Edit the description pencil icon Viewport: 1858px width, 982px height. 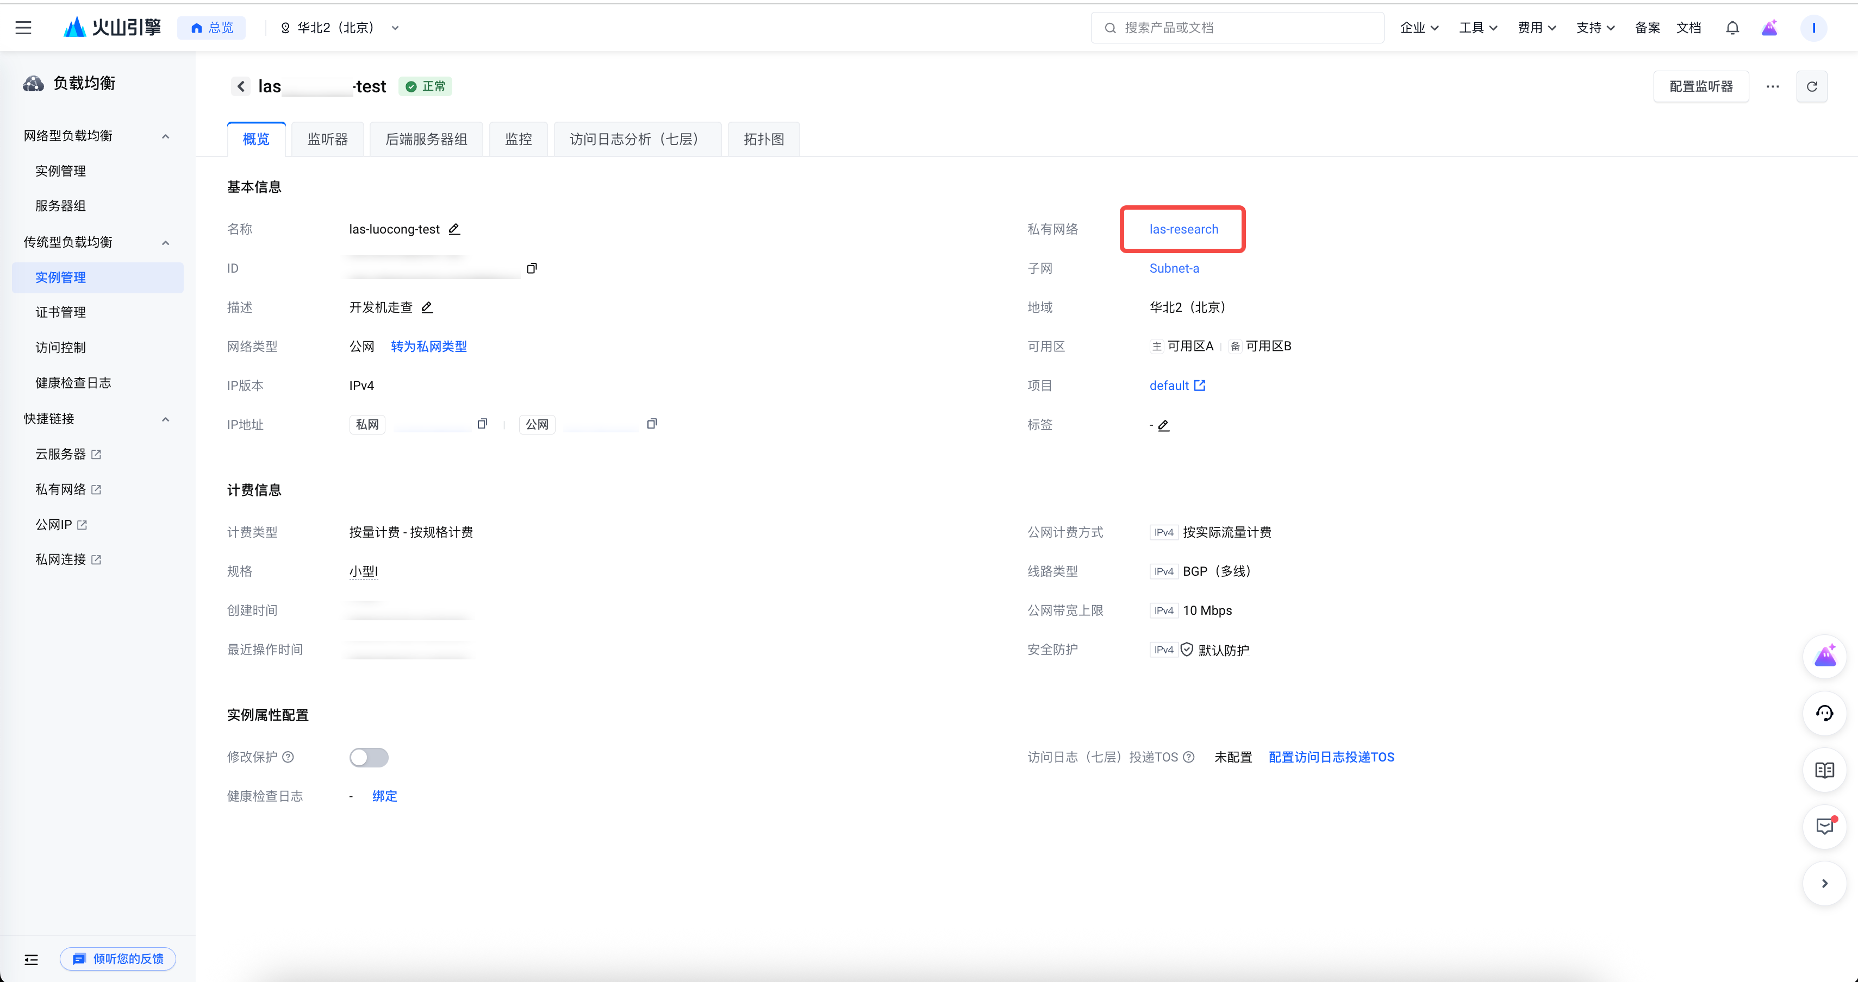(427, 307)
